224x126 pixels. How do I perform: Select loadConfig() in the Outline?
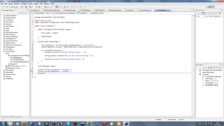point(209,78)
